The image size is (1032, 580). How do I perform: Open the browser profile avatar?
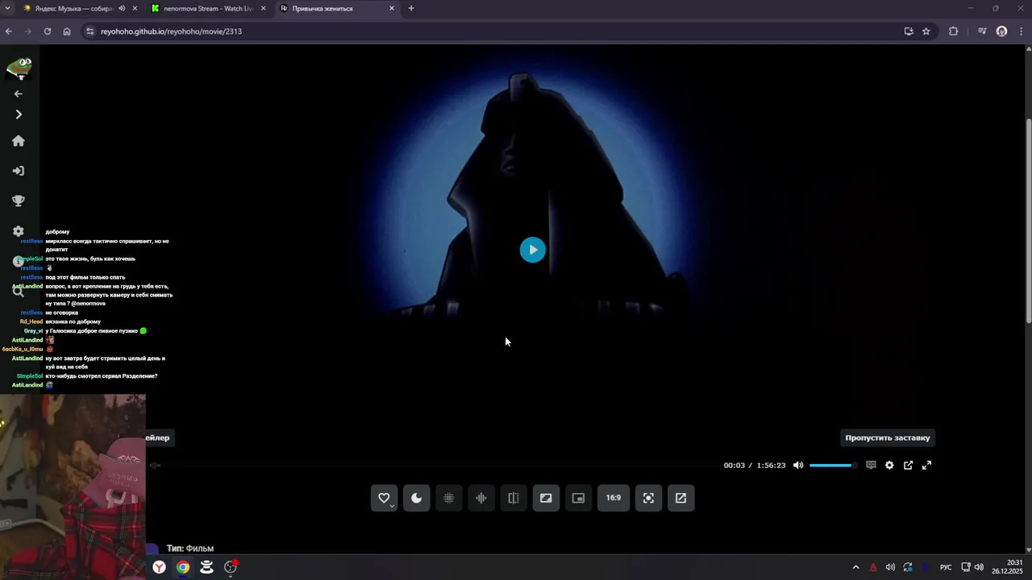pos(1002,31)
